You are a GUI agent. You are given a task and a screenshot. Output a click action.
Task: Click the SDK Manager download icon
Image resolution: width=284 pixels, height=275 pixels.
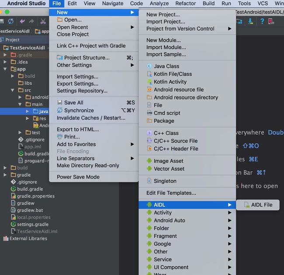(x=251, y=21)
